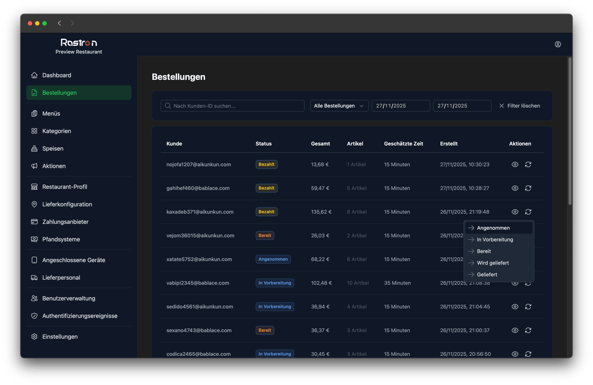593x385 pixels.
Task: Open Kategorien using its grid icon
Action: pyautogui.click(x=34, y=131)
